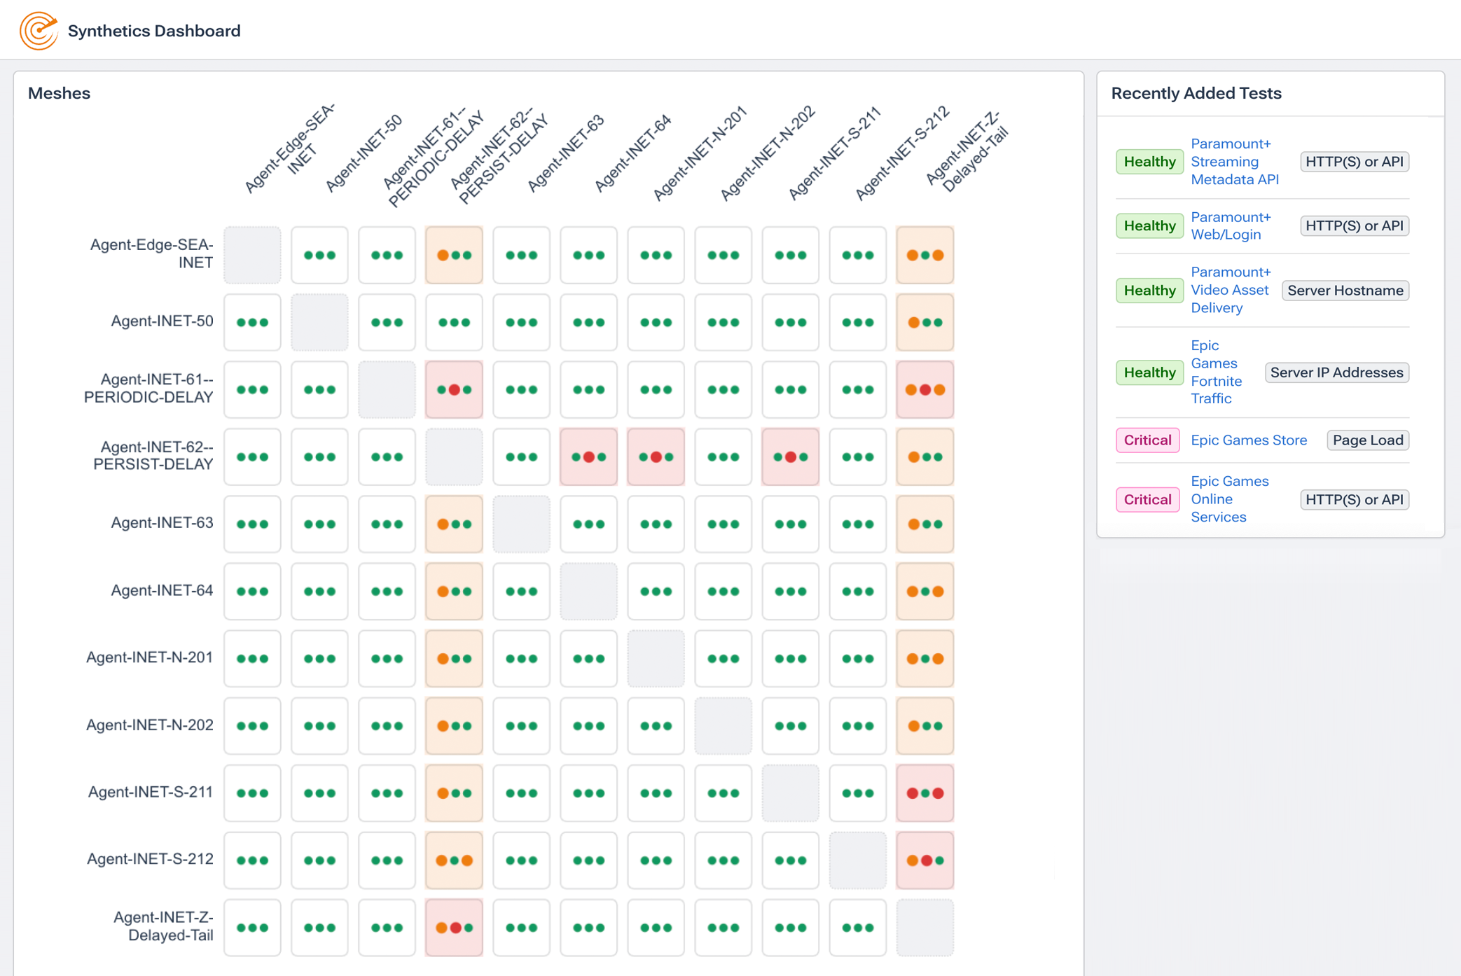Click Critical badge for Epic Games Online Services
The width and height of the screenshot is (1461, 976).
coord(1147,499)
